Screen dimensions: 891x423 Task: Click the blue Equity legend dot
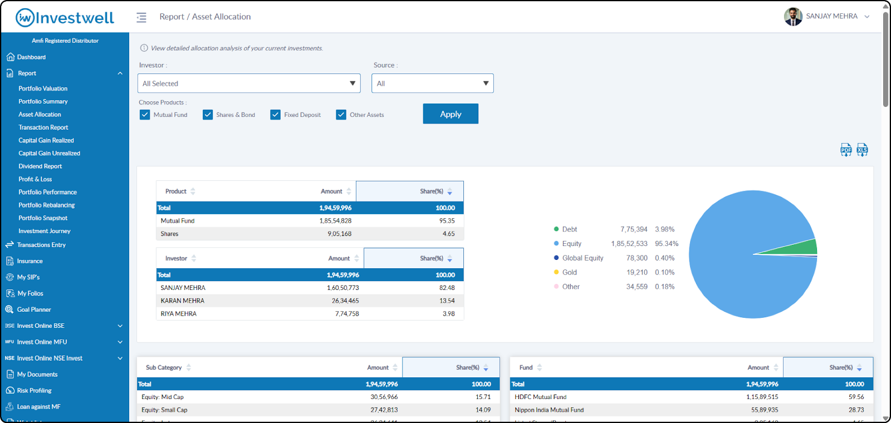(556, 243)
